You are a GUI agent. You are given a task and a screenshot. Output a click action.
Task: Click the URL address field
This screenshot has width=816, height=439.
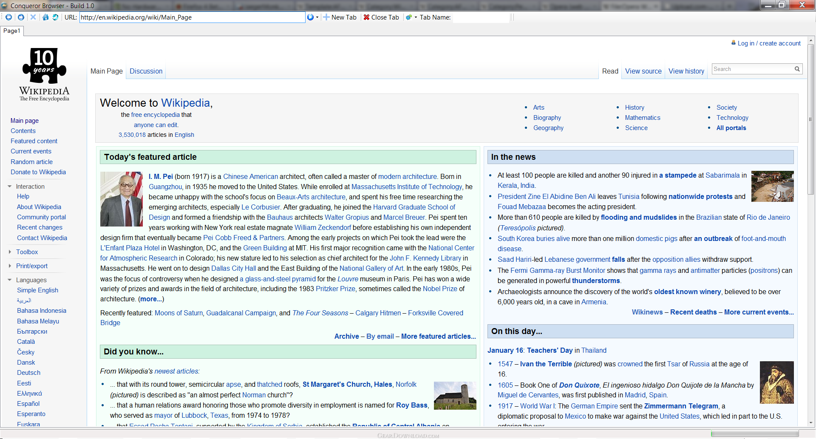[192, 17]
